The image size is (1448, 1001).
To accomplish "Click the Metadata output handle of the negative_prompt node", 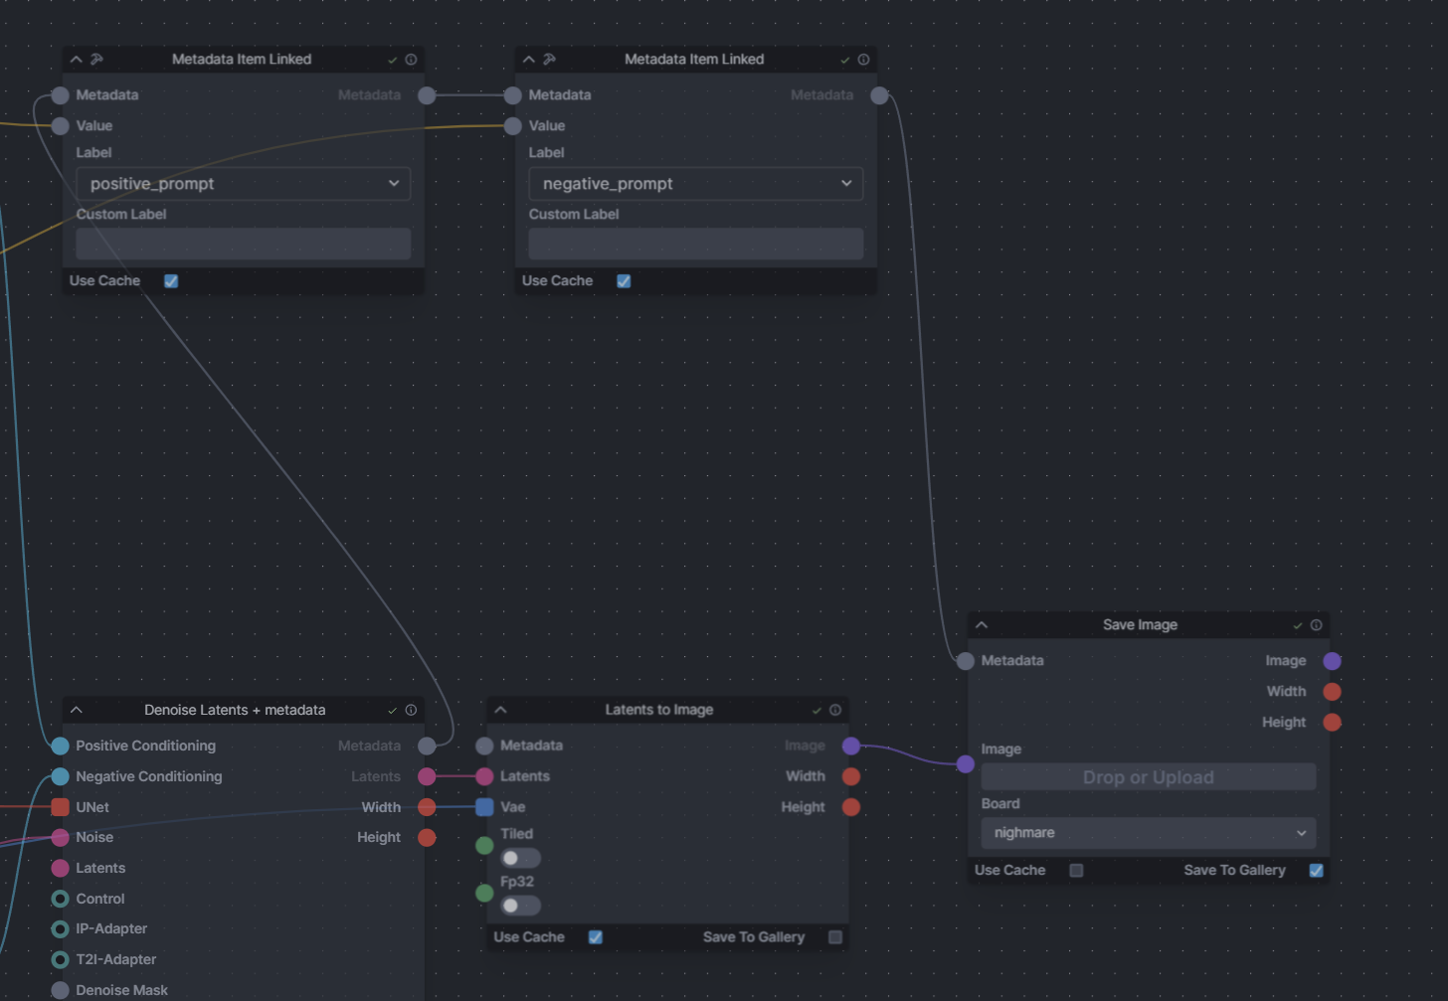I will pos(879,95).
